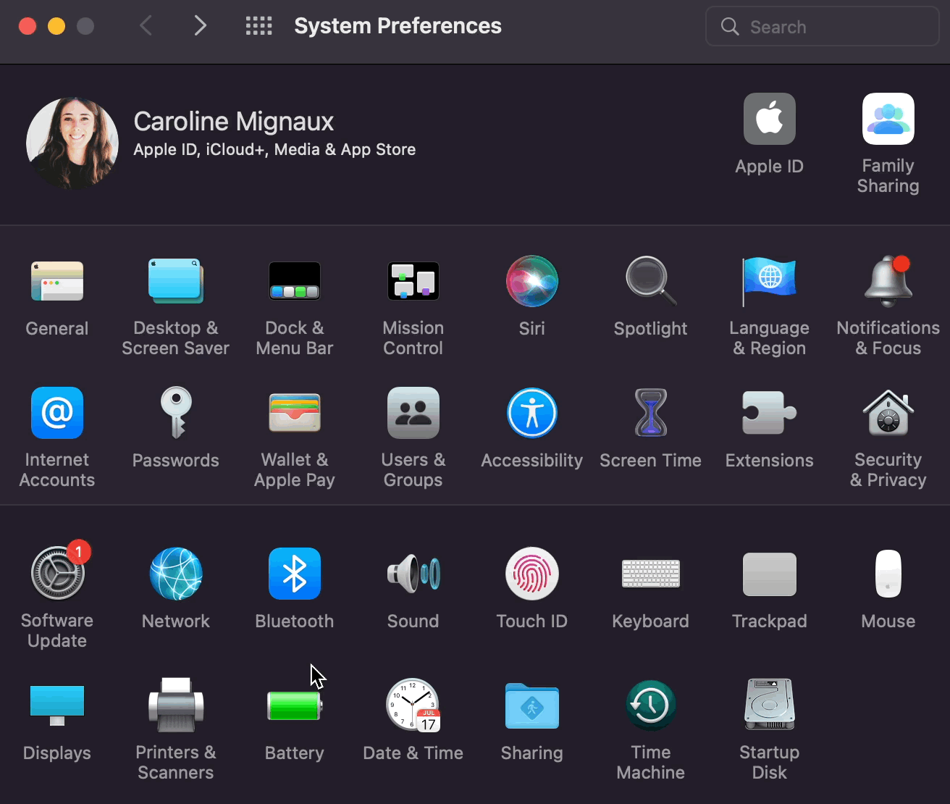Go back with the left chevron
Image resolution: width=950 pixels, height=804 pixels.
pyautogui.click(x=146, y=27)
